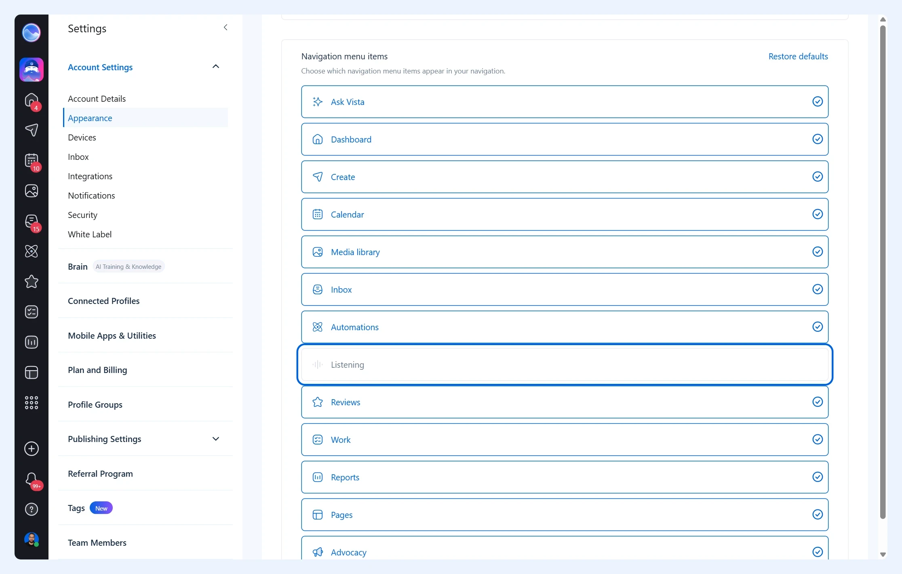Screen dimensions: 902x574
Task: Click the vertical scrollbar thumb
Action: point(883,272)
